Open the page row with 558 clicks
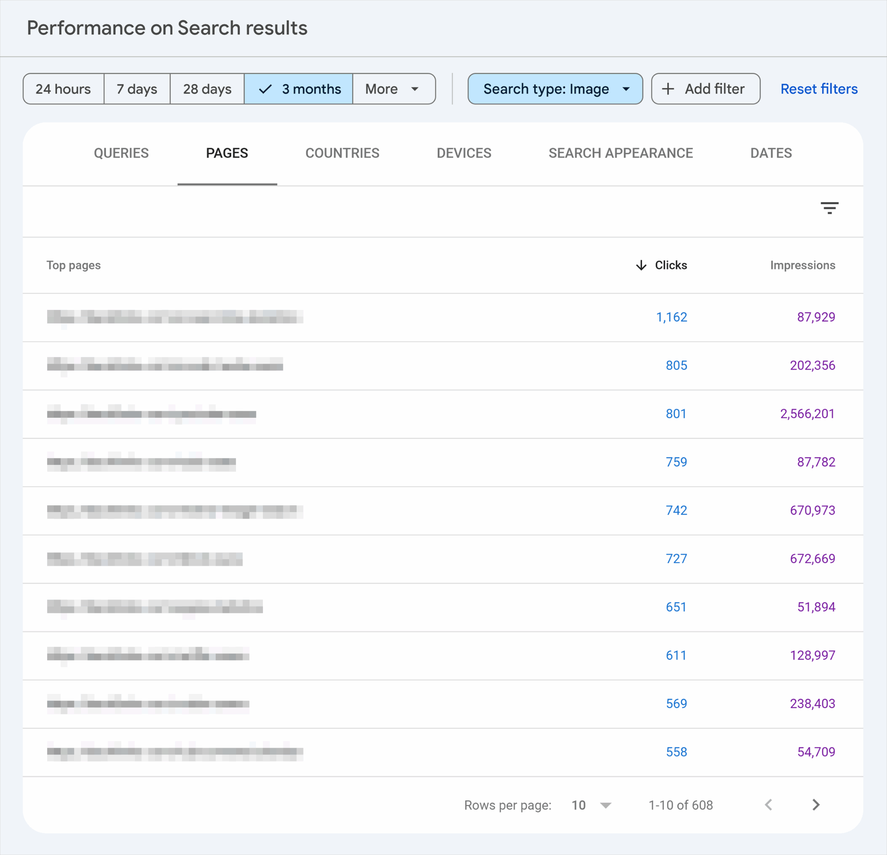 [x=443, y=753]
